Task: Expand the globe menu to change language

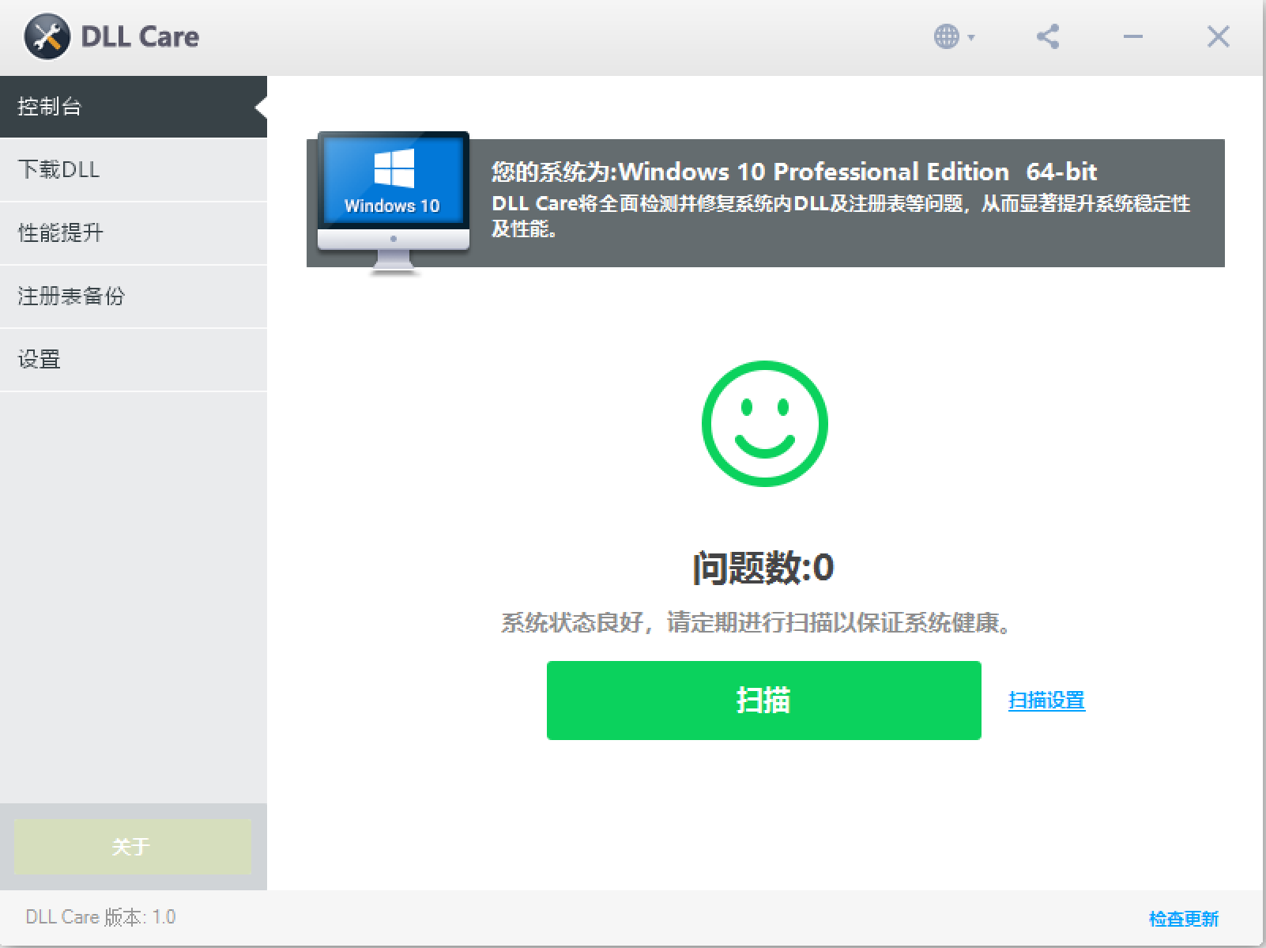Action: [x=947, y=36]
